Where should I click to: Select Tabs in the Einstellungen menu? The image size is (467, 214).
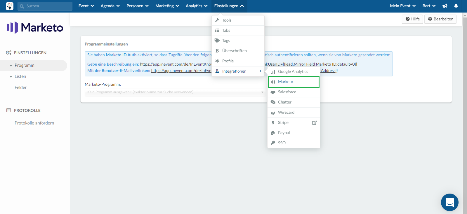coord(238,31)
